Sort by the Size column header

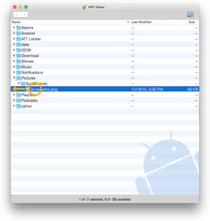191,22
